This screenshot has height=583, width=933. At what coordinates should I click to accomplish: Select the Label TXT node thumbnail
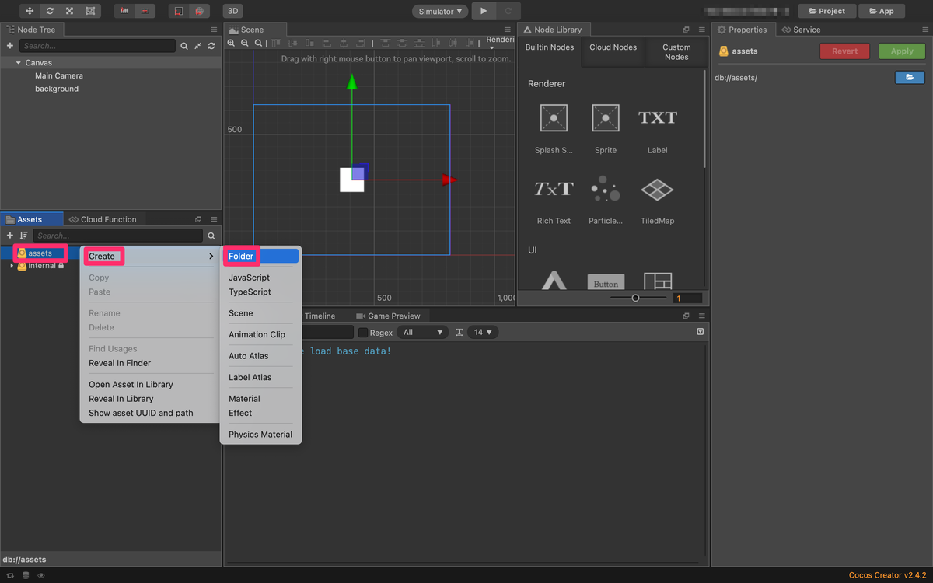(x=657, y=118)
